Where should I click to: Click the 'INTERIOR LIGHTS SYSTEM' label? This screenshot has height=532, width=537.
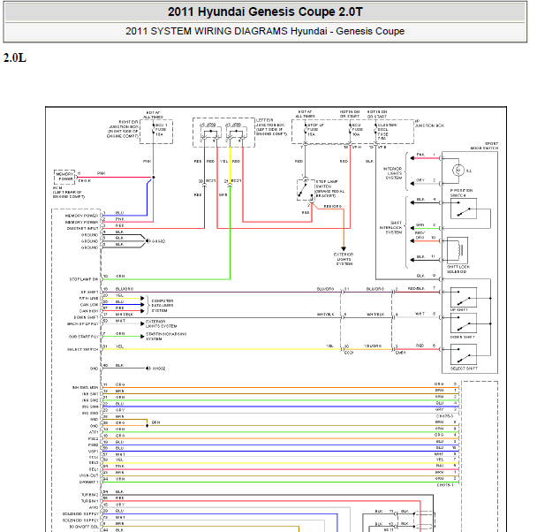(x=392, y=173)
